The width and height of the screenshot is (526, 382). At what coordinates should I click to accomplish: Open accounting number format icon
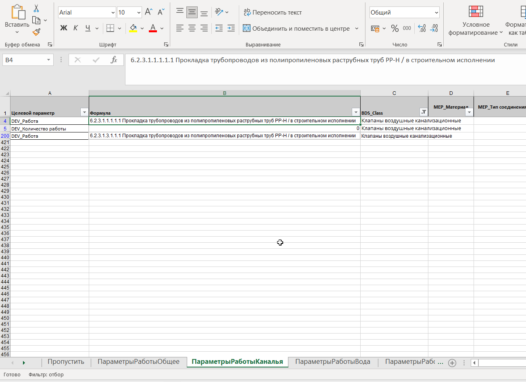click(x=375, y=28)
